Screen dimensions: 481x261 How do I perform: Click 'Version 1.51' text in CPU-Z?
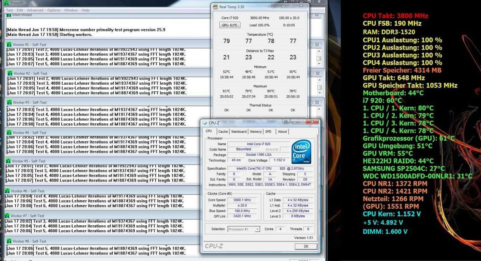pyautogui.click(x=304, y=238)
